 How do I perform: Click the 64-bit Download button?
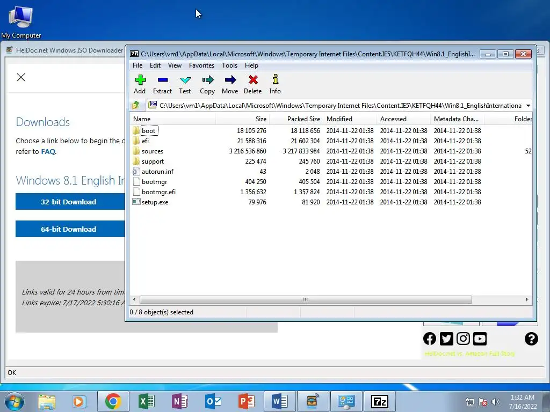[x=70, y=229]
